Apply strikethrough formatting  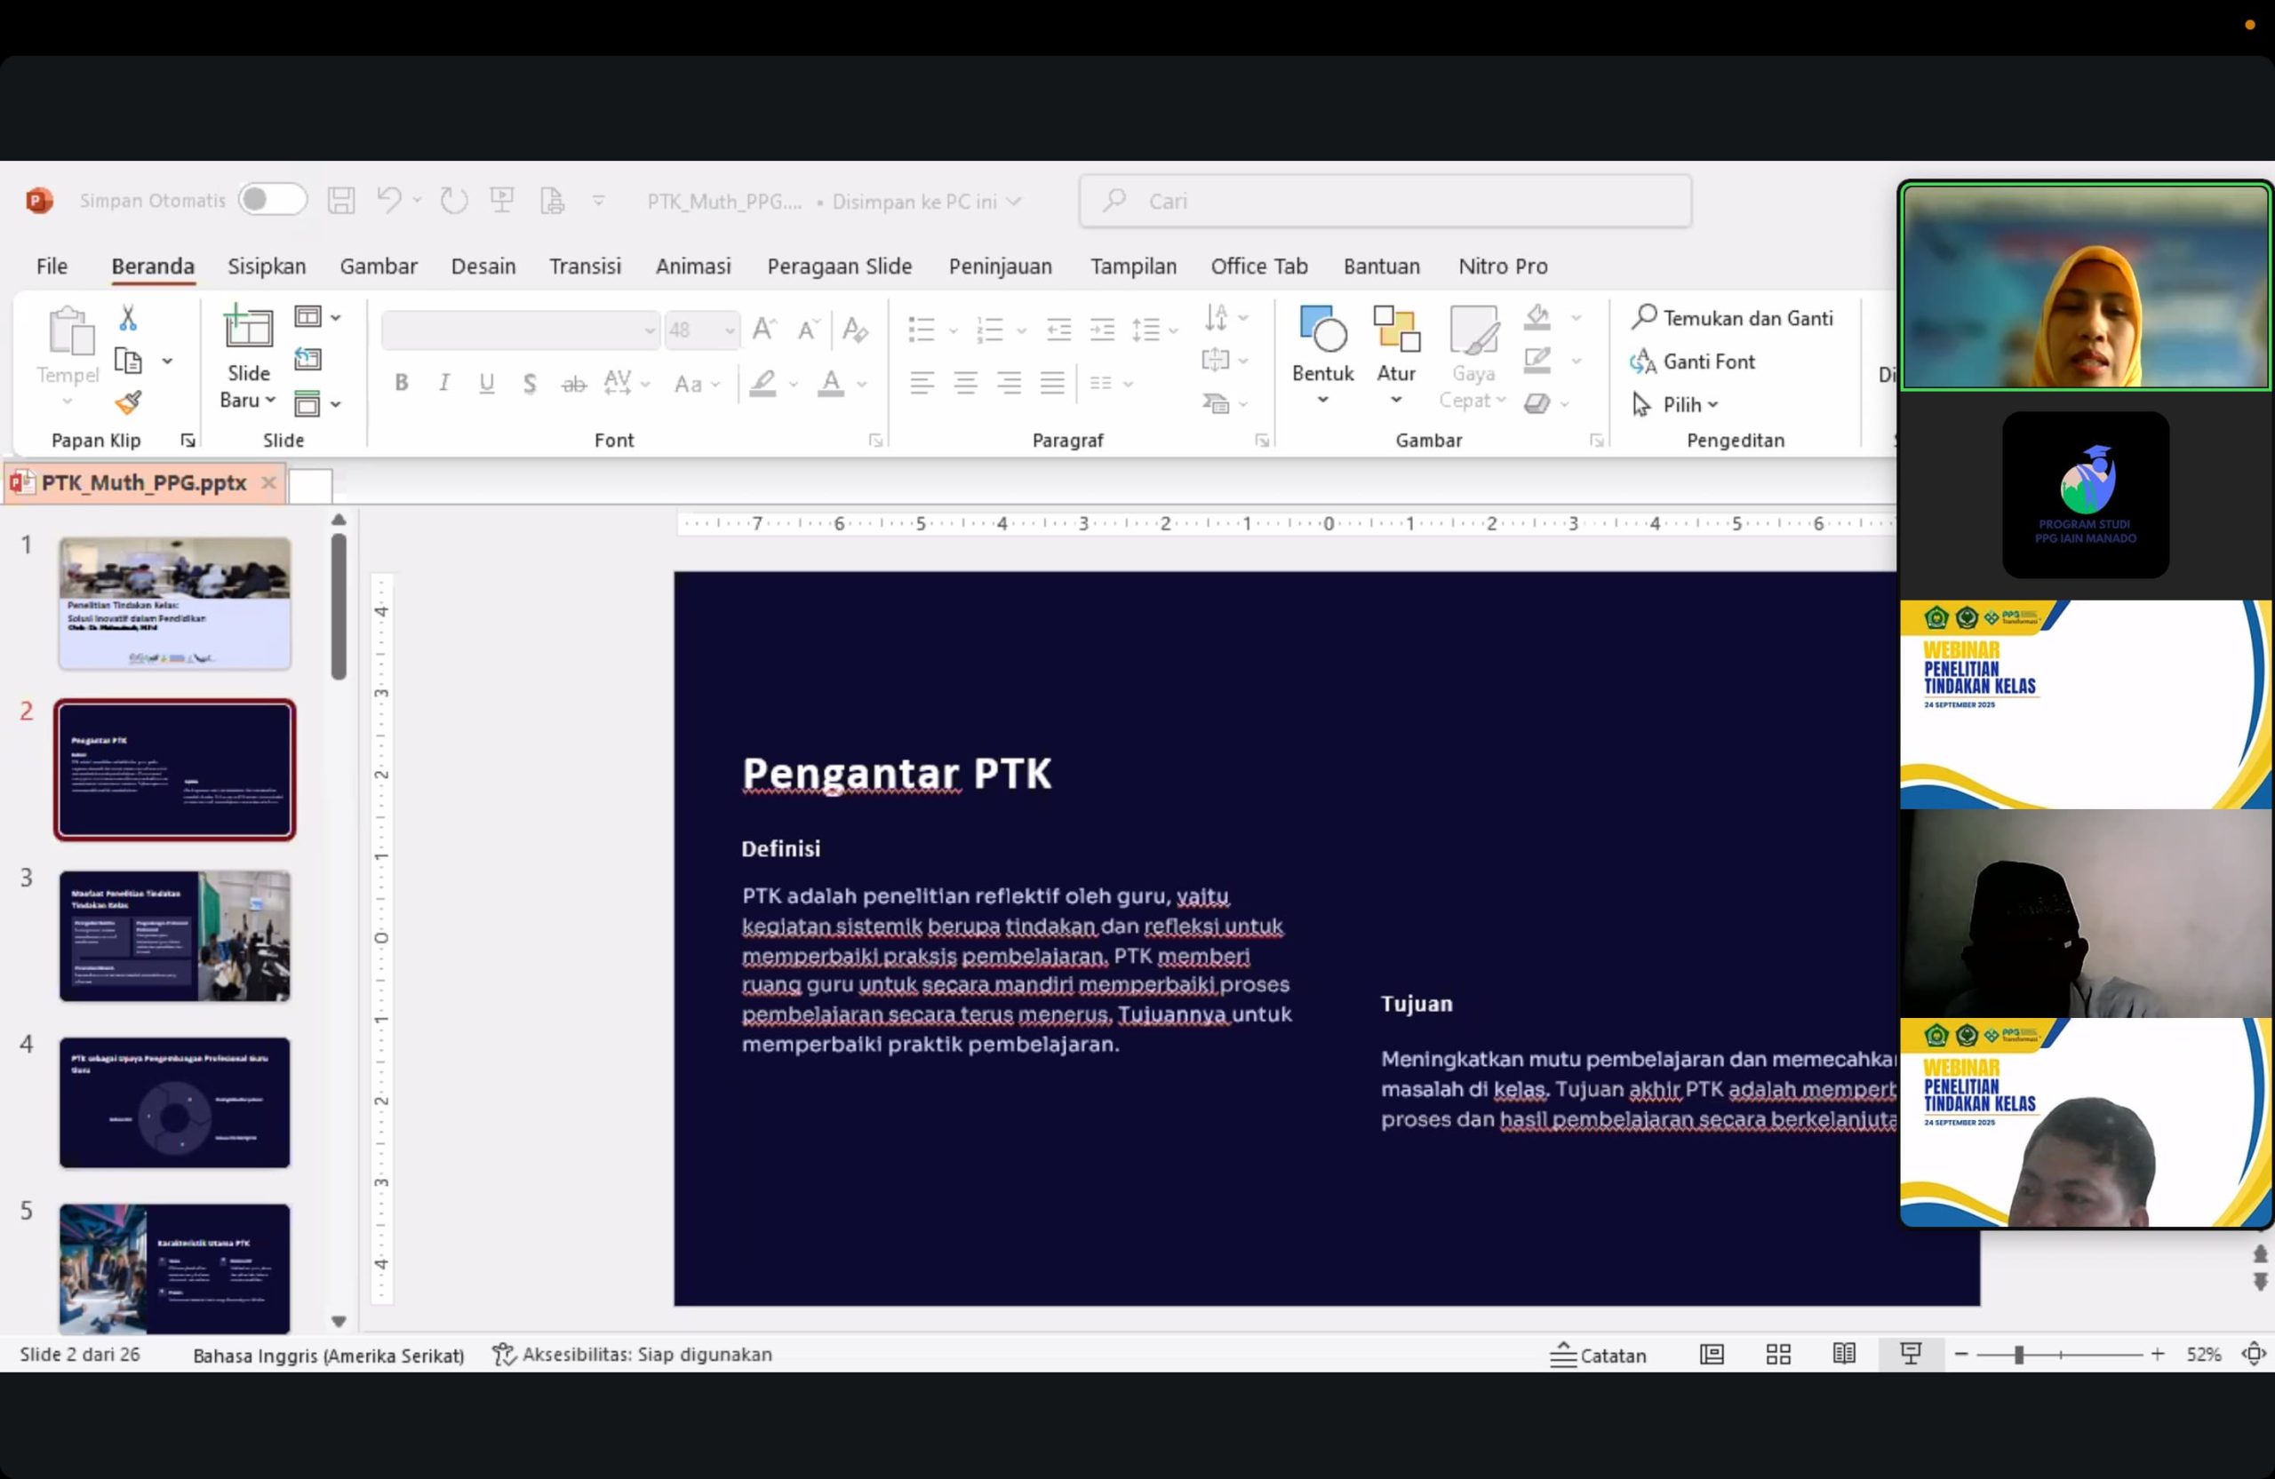click(x=573, y=383)
